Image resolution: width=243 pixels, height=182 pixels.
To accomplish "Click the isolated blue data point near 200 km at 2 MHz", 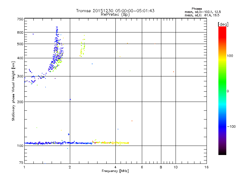I will tap(70, 99).
